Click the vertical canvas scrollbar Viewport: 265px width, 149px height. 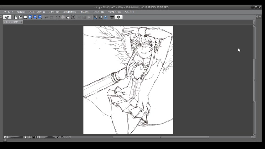254,79
